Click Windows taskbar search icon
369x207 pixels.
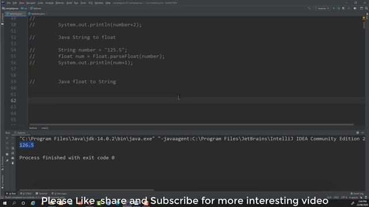(x=14, y=203)
